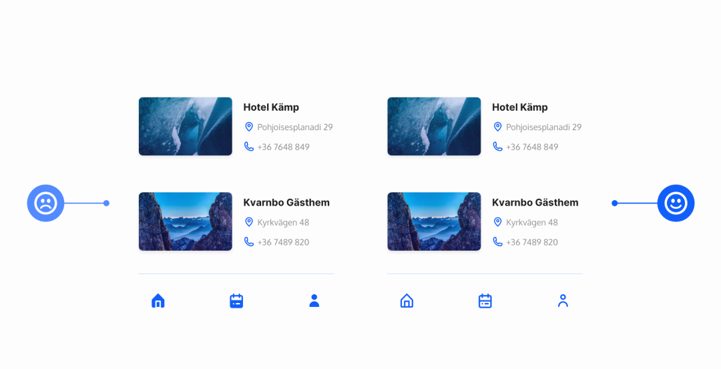721x369 pixels.
Task: Click right +36 7489 820 phone number
Action: (532, 242)
